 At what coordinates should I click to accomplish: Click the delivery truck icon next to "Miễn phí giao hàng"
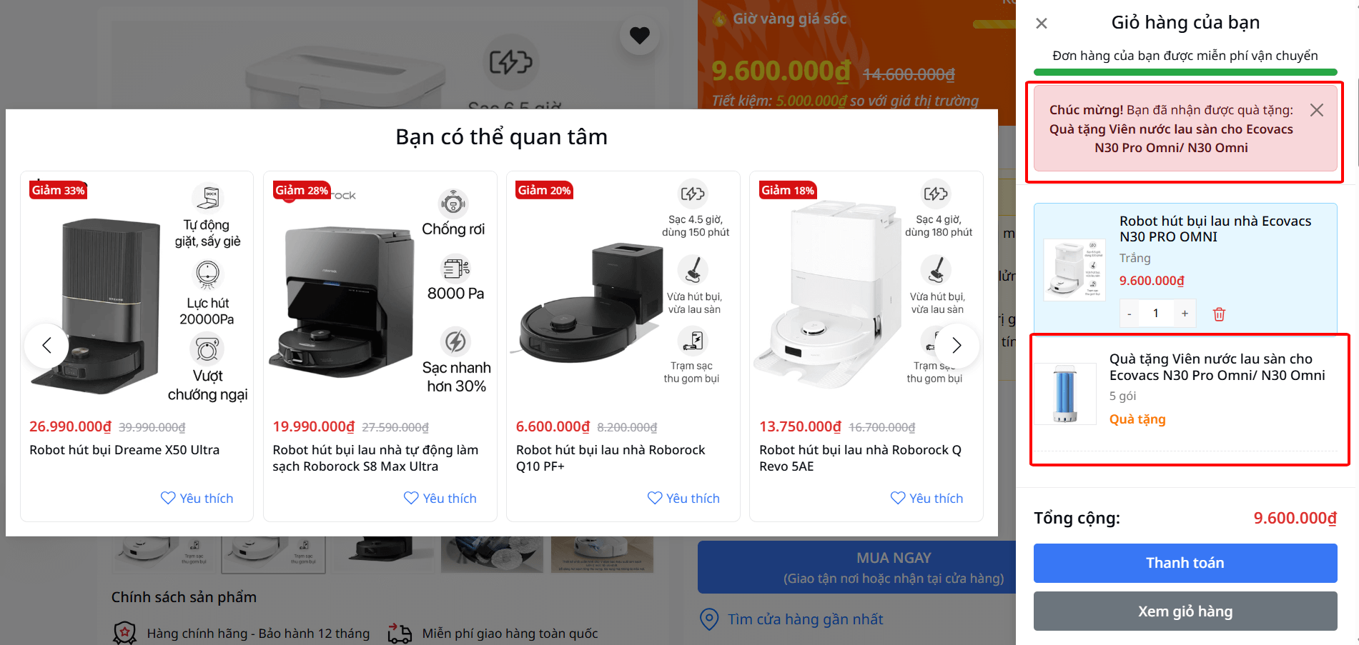pos(400,632)
